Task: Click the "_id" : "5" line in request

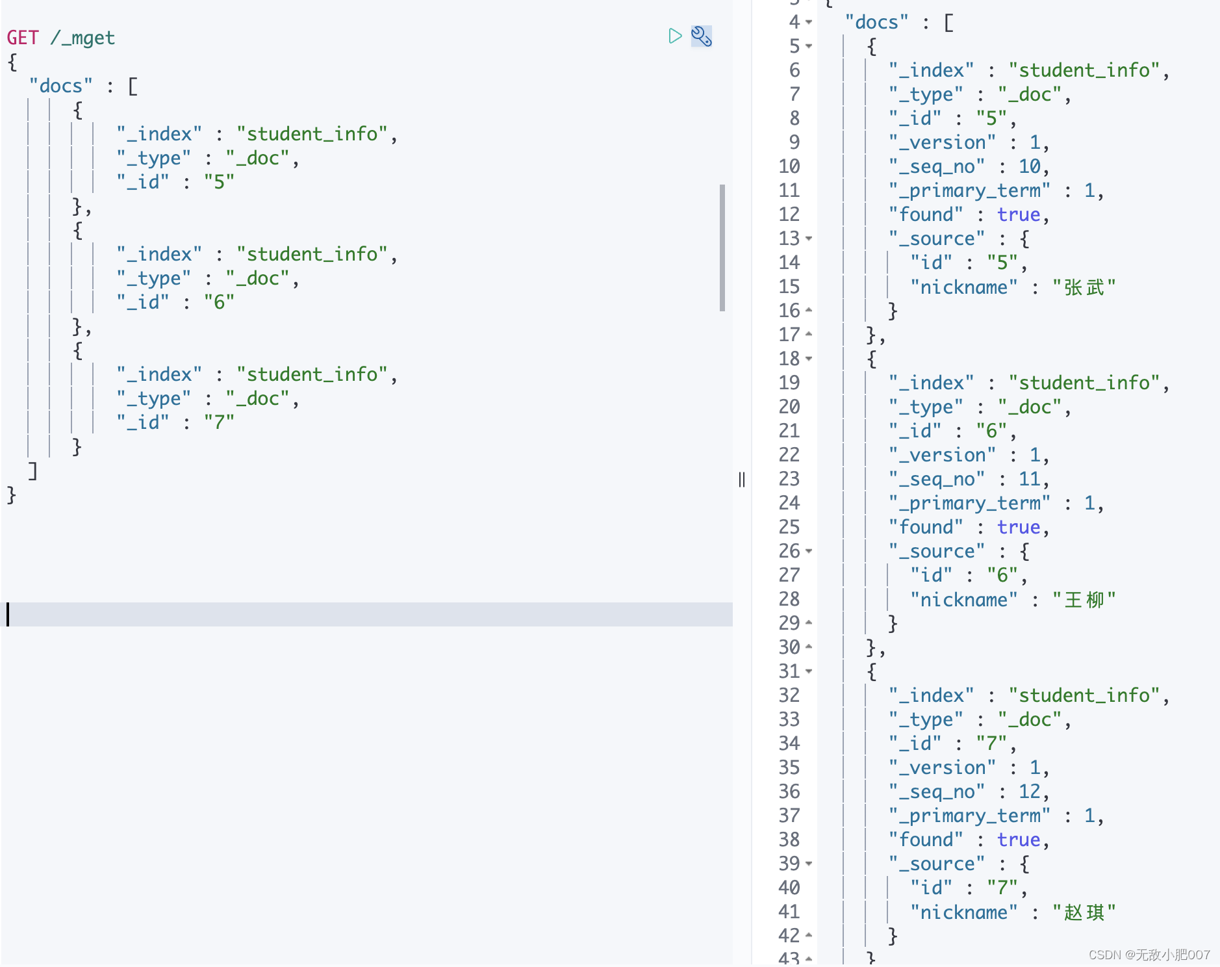Action: (175, 182)
